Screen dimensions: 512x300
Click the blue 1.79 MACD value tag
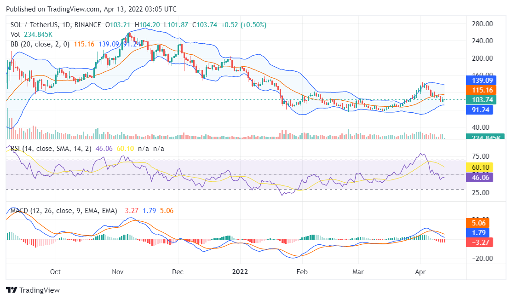(x=480, y=232)
